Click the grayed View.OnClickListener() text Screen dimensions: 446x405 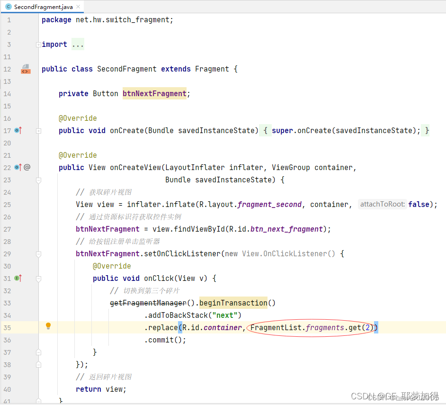point(288,253)
